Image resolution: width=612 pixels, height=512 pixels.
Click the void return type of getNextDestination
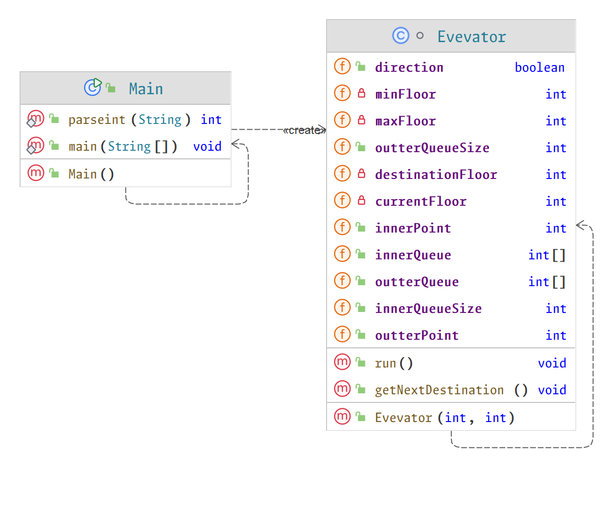552,390
